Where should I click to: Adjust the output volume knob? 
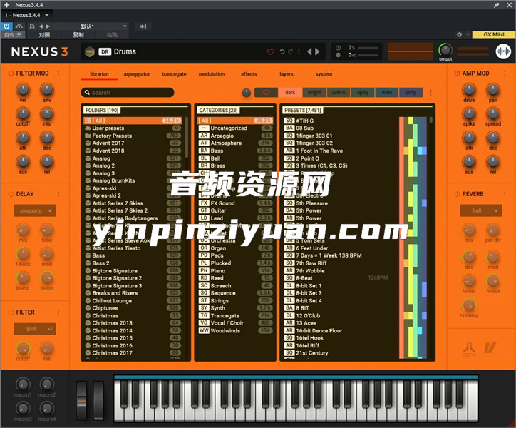(445, 50)
